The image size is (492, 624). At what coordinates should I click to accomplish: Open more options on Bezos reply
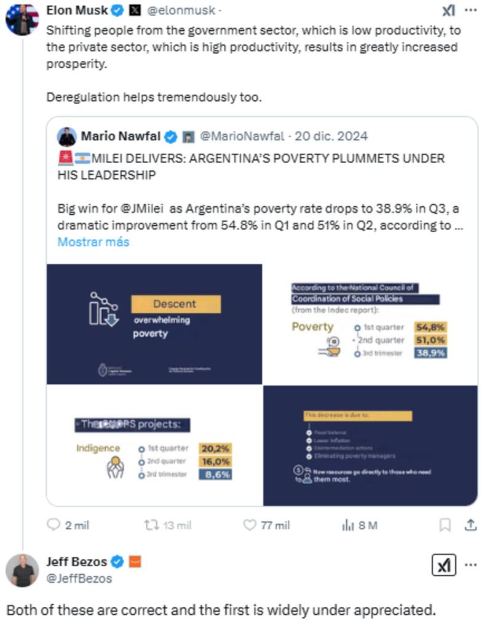tap(470, 565)
